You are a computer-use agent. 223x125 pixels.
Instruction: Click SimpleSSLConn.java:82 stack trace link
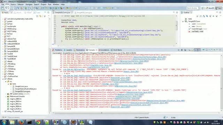101,65
